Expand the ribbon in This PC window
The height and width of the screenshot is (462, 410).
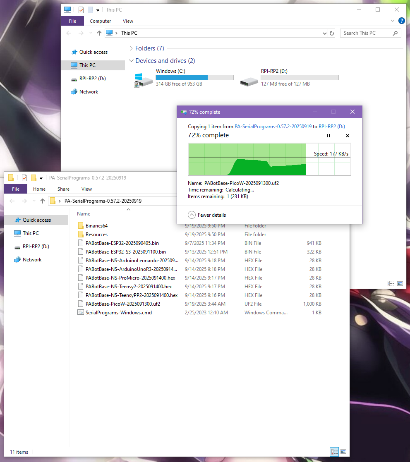(x=393, y=21)
